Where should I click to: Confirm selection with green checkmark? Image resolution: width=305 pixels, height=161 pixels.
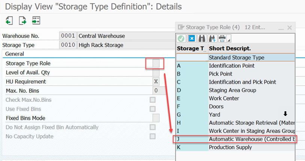click(181, 39)
